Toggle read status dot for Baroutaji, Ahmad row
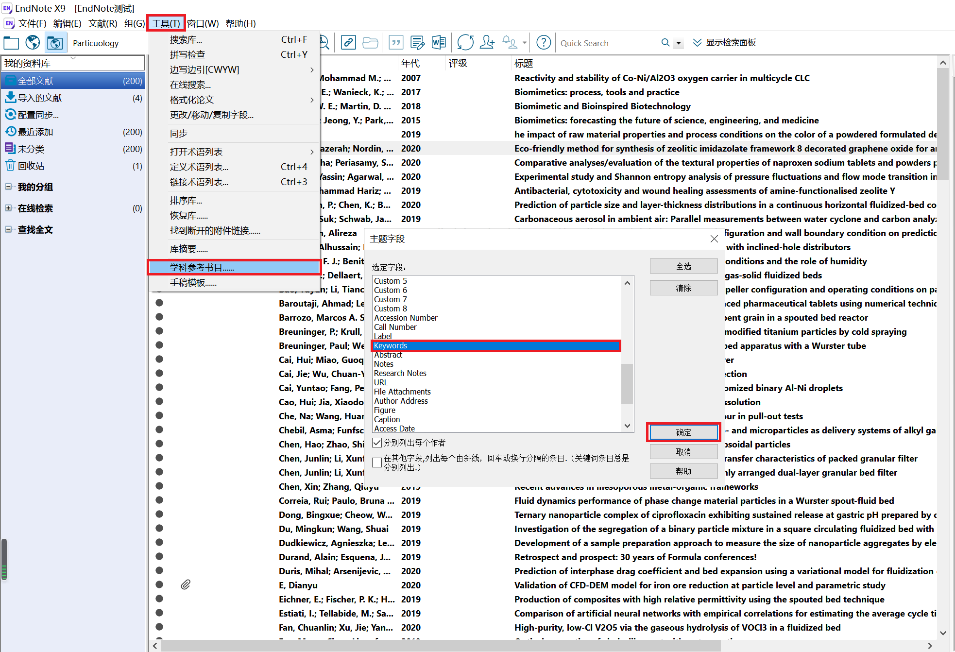Image resolution: width=955 pixels, height=652 pixels. [x=159, y=303]
